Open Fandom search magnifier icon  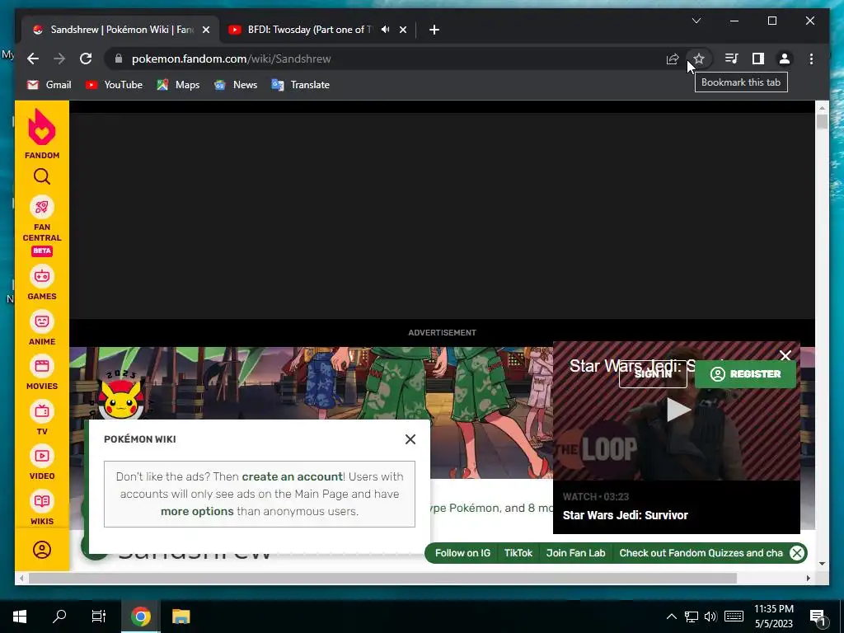tap(42, 176)
